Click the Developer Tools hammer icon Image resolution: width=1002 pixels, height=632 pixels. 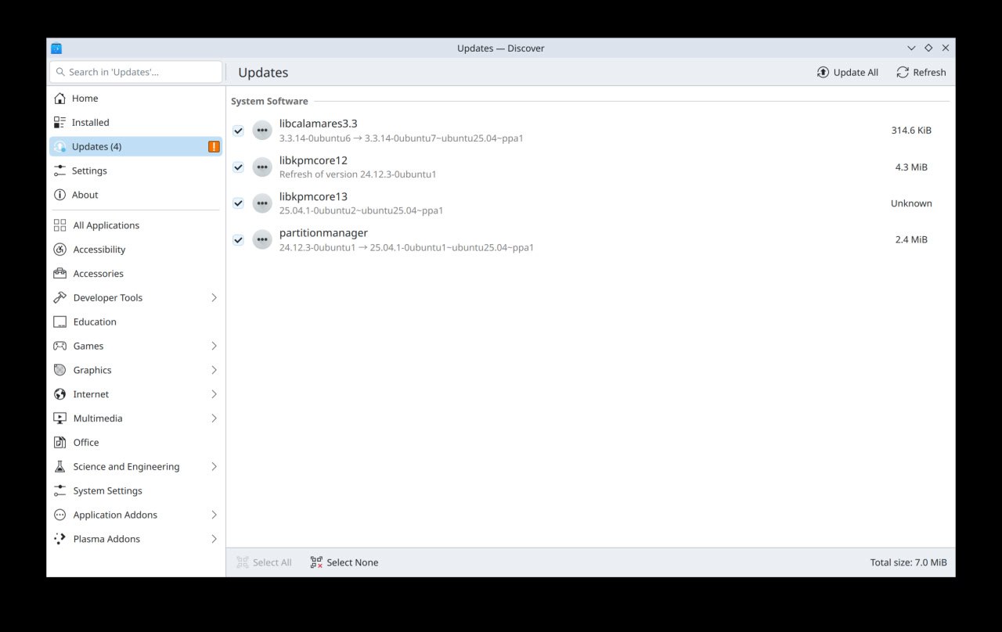click(59, 298)
